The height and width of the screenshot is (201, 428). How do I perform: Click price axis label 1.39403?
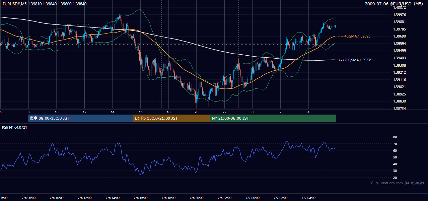[x=400, y=58]
